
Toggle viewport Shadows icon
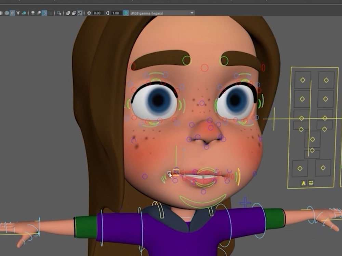(x=24, y=13)
